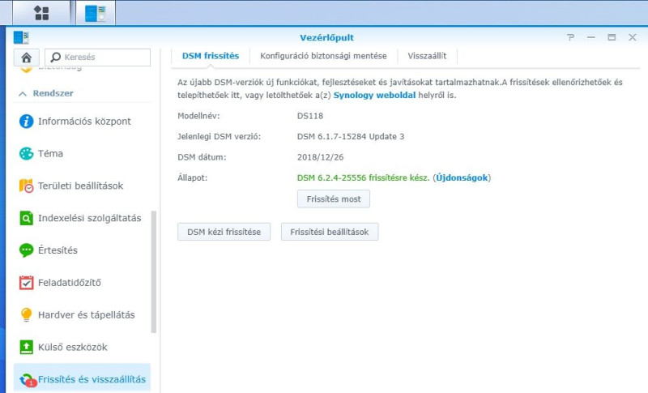Click the Területi beállítások map icon
Image resolution: width=648 pixels, height=393 pixels.
[x=26, y=186]
